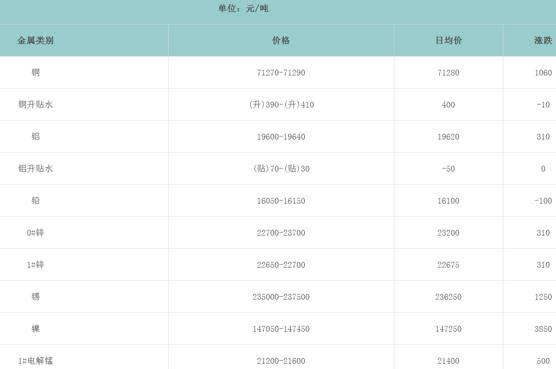Click the 单位:元/吨 unit label
The height and width of the screenshot is (369, 556).
[x=243, y=8]
